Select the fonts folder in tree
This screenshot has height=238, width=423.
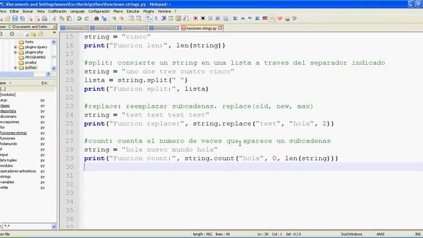pyautogui.click(x=29, y=42)
